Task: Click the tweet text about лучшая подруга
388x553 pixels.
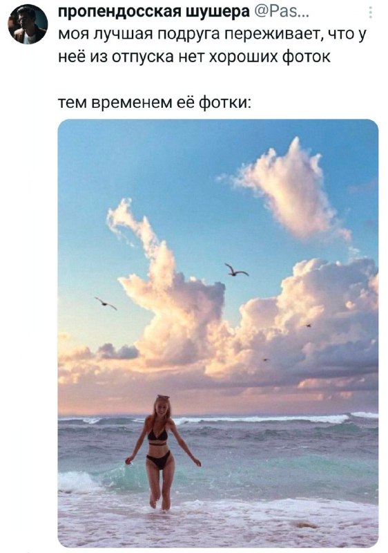Action: click(213, 45)
